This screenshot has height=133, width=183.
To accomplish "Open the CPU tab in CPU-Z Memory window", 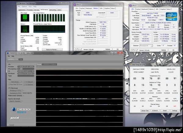I will click(77, 9).
